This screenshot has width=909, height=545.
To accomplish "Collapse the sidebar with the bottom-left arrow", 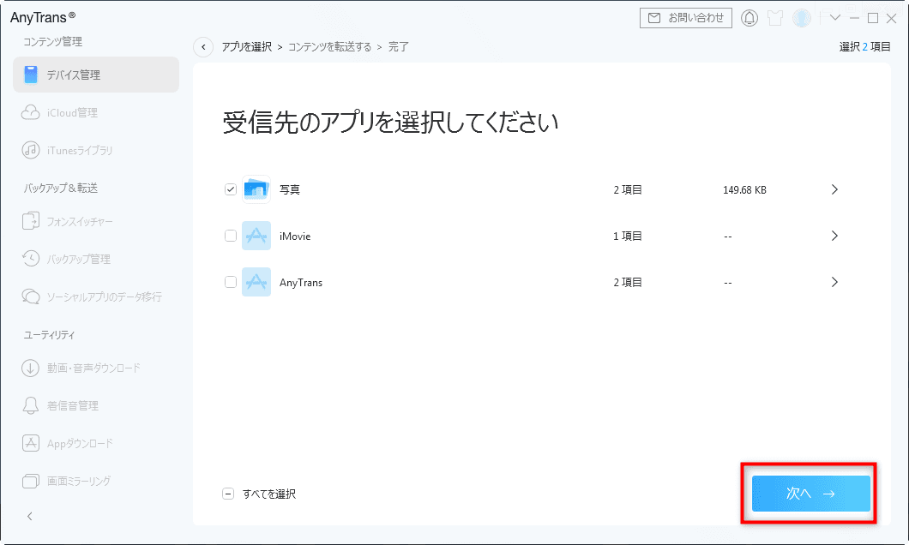I will (30, 516).
